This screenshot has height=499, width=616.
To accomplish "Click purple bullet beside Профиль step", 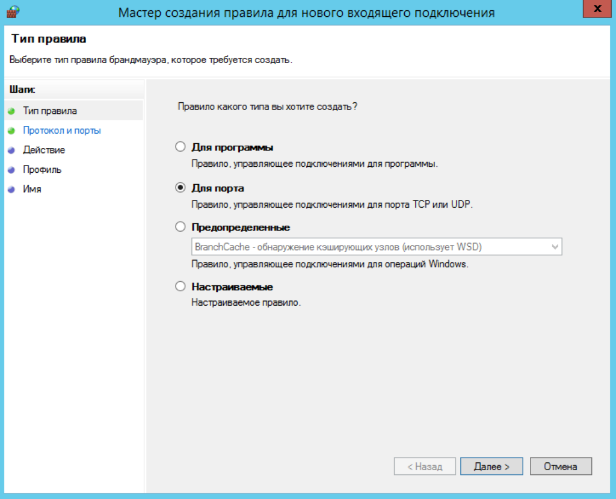I will tap(11, 170).
